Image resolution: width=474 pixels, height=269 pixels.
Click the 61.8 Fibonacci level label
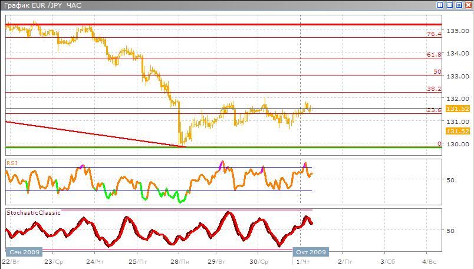[x=434, y=55]
